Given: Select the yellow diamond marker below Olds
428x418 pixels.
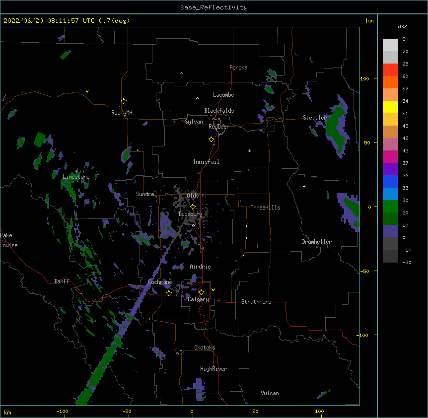Looking at the screenshot, I should [193, 207].
